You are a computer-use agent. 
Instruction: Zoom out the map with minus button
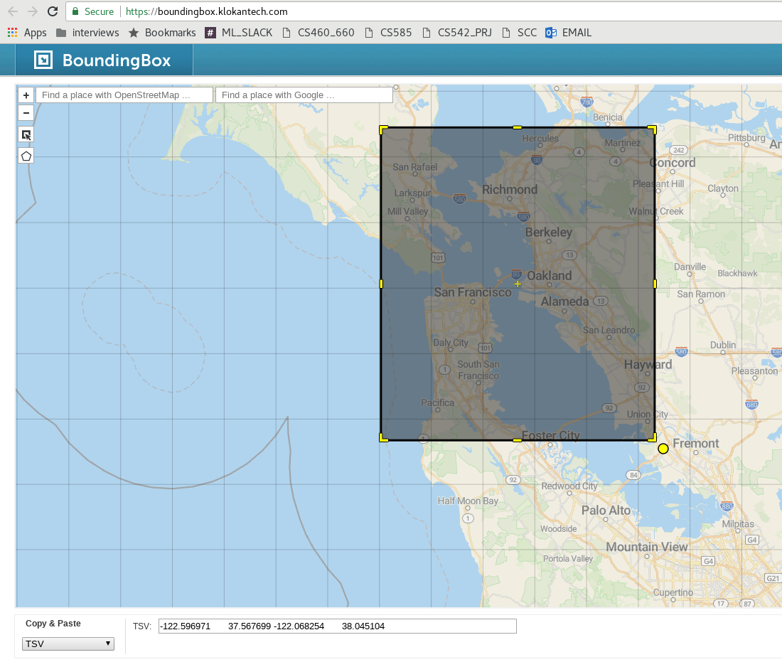click(26, 113)
